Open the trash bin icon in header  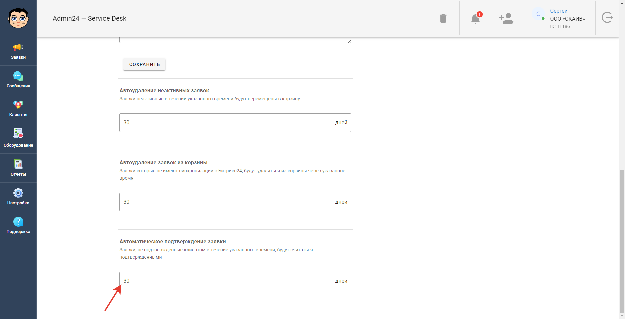443,18
